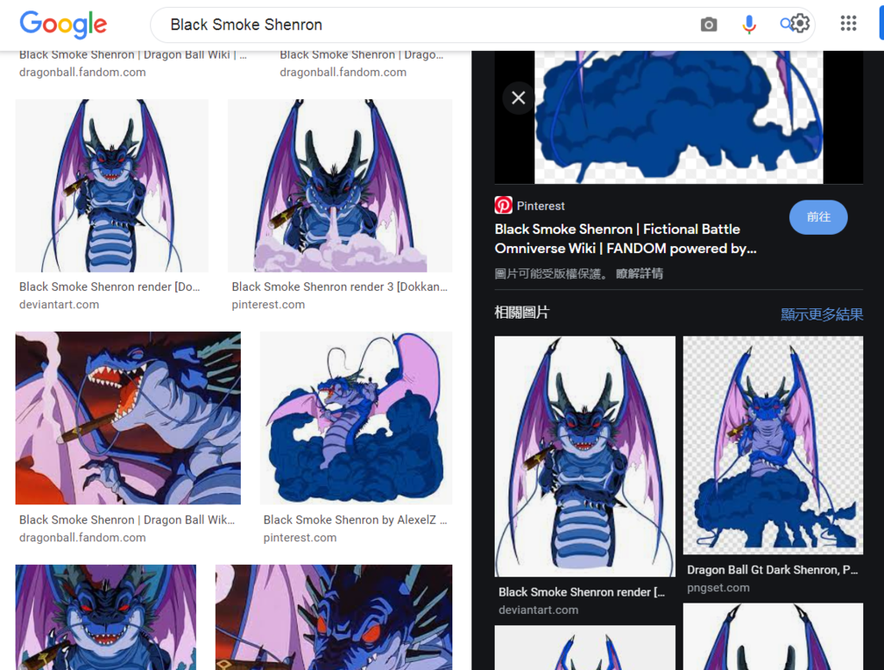Start voice search with microphone icon
Viewport: 884px width, 670px height.
pyautogui.click(x=748, y=24)
